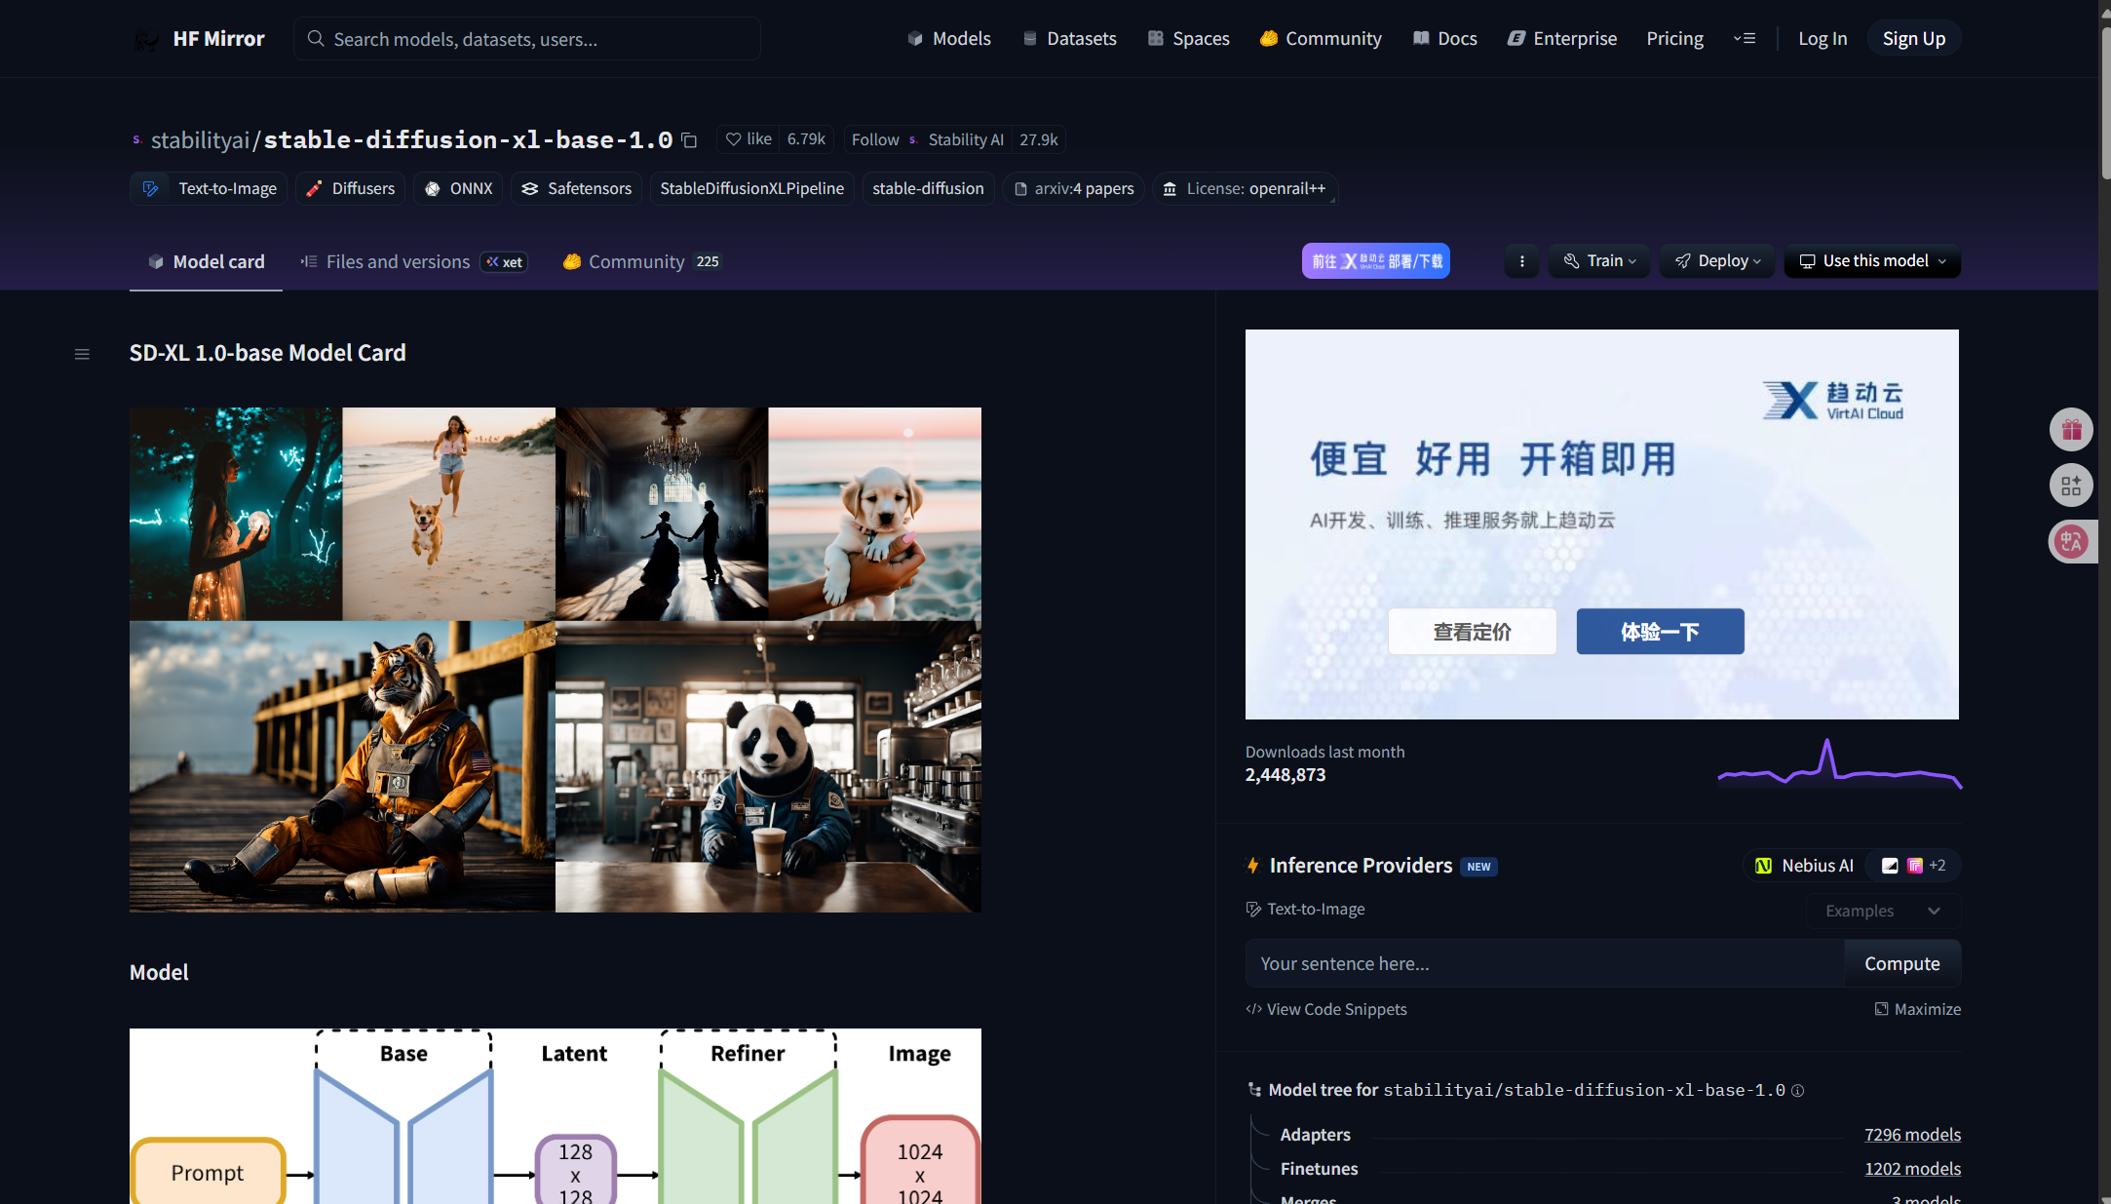This screenshot has height=1204, width=2111.
Task: Click the stabilityai organization link in title
Action: pyautogui.click(x=200, y=140)
